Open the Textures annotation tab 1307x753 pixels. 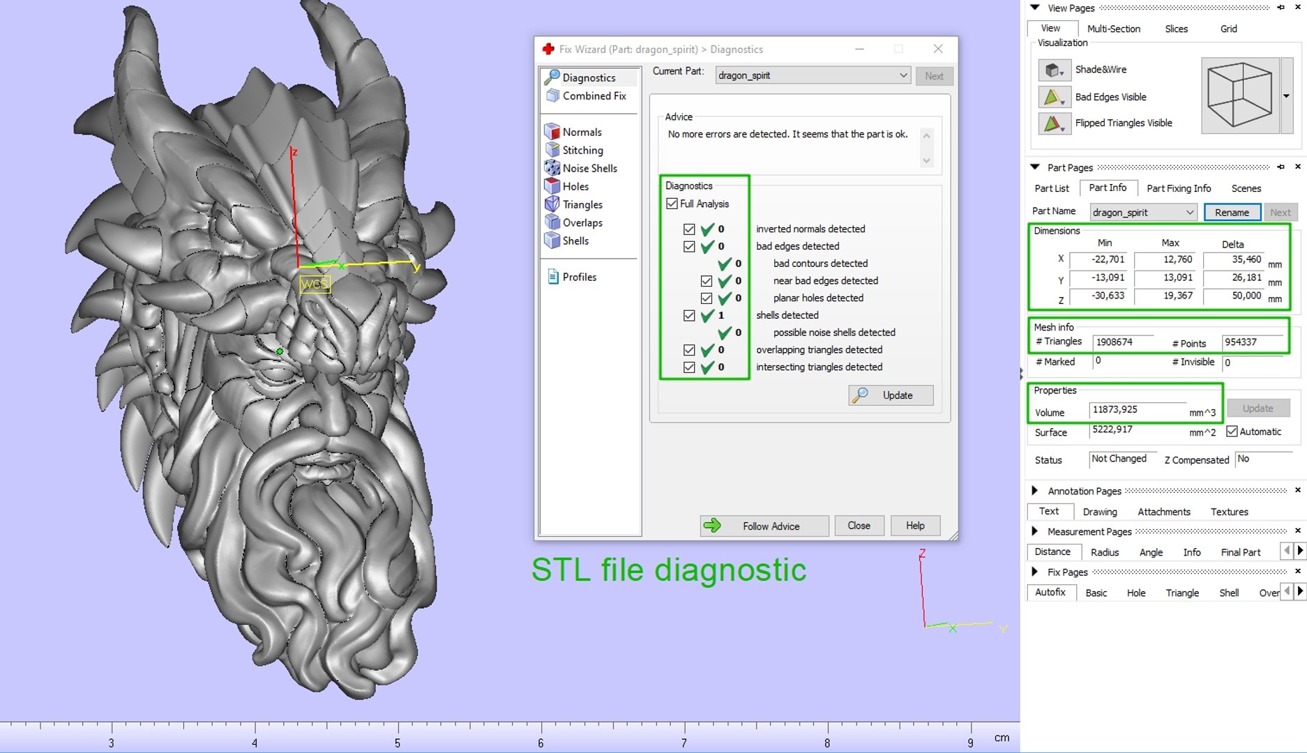[1229, 512]
